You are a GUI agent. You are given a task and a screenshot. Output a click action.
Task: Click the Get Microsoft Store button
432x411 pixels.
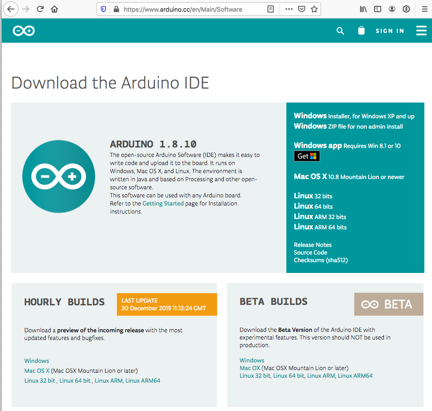(x=307, y=156)
